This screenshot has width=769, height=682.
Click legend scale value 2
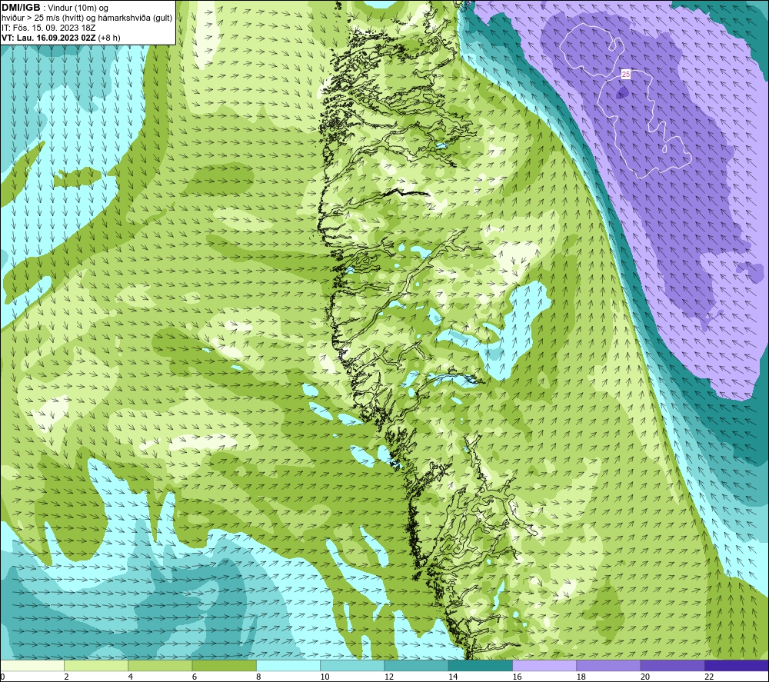(x=66, y=677)
